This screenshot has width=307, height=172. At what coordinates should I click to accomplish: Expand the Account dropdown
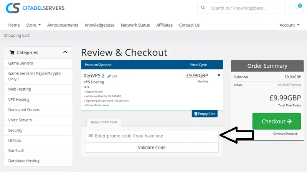tap(289, 25)
